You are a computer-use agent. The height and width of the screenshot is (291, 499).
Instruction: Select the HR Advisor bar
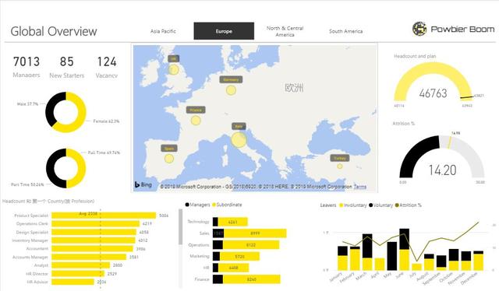pyautogui.click(x=73, y=282)
